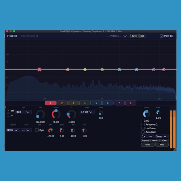Click the Drive knob showing 0.0

point(101,113)
